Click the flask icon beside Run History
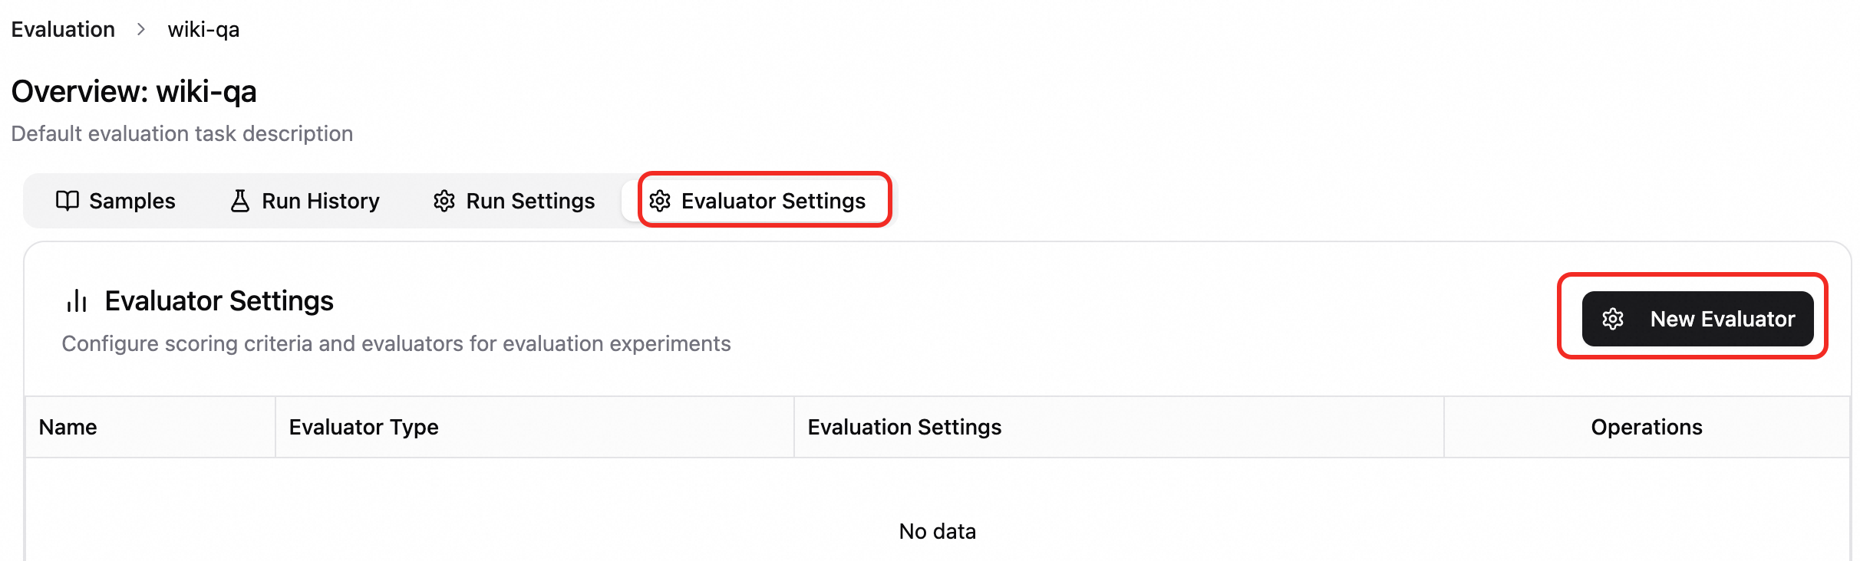This screenshot has width=1860, height=561. coord(240,201)
